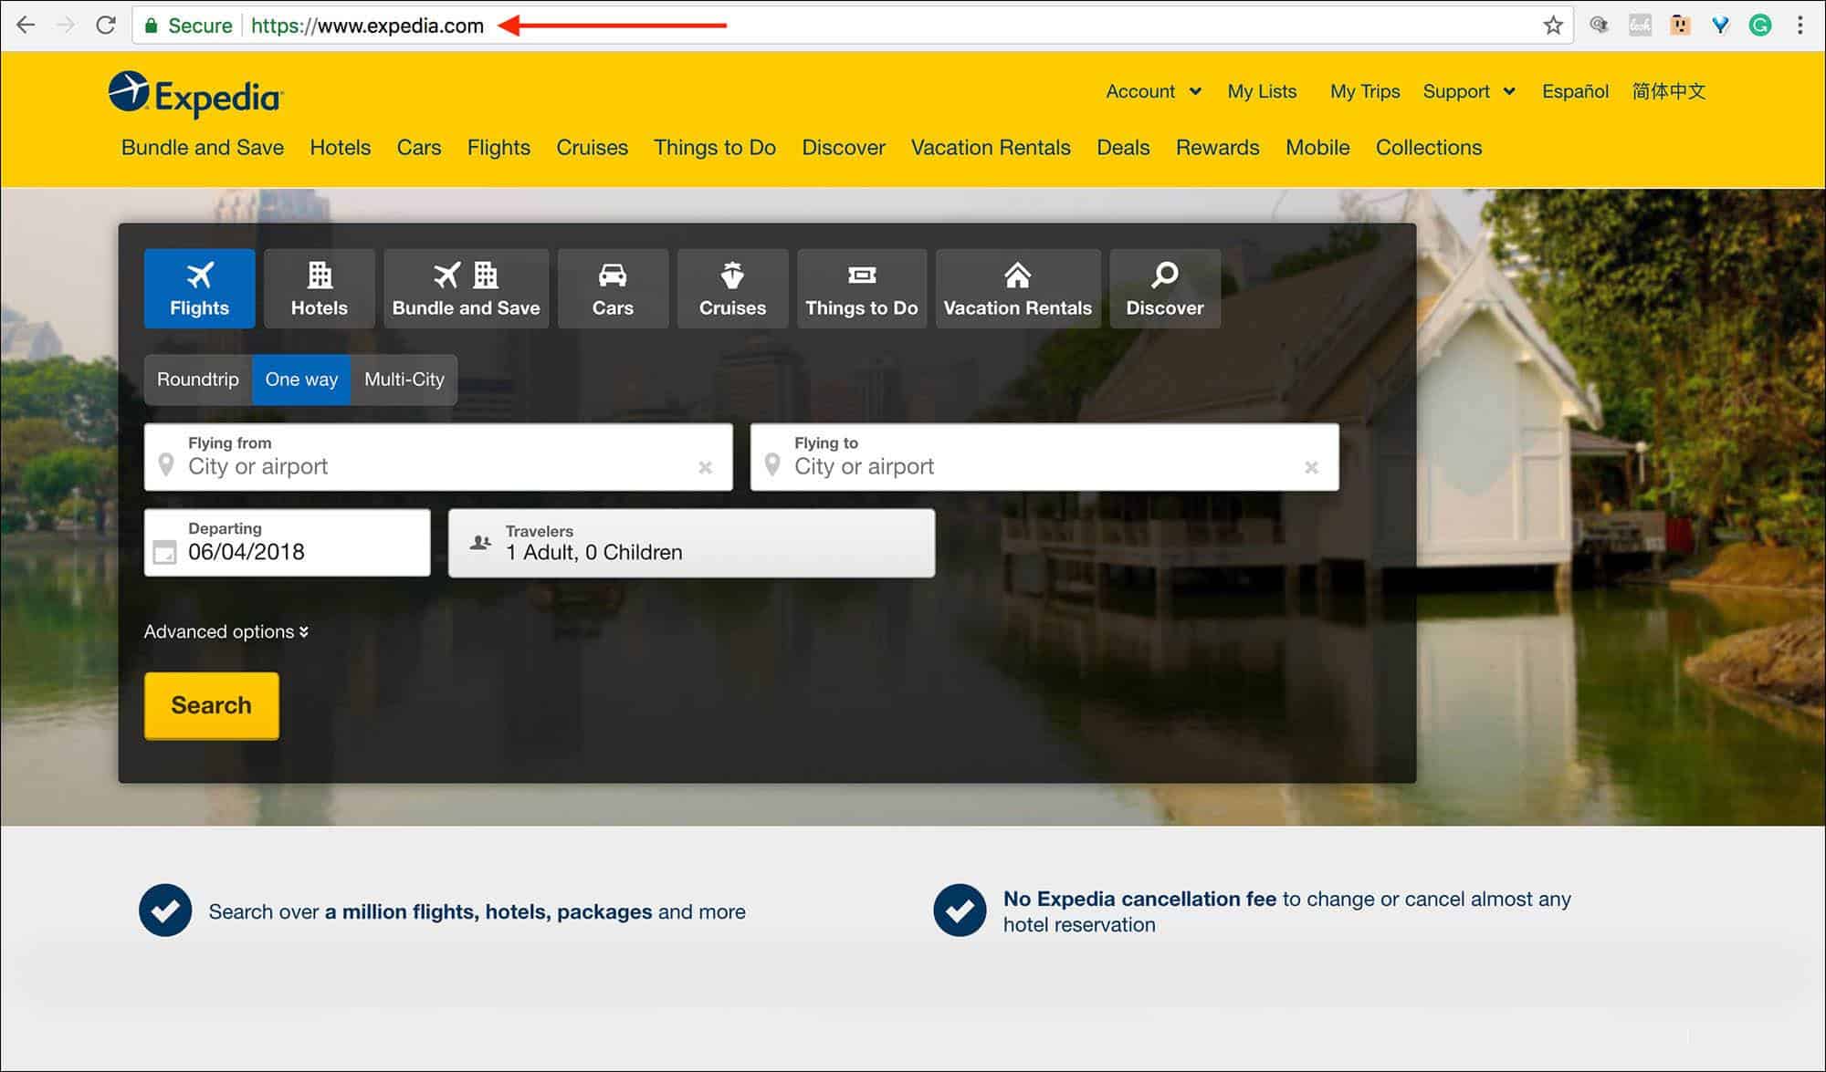
Task: Click the Departing date field
Action: pos(287,543)
